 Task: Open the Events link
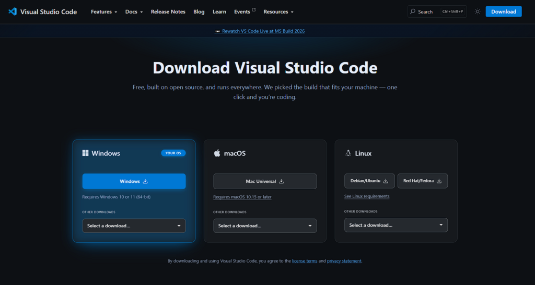pos(242,11)
